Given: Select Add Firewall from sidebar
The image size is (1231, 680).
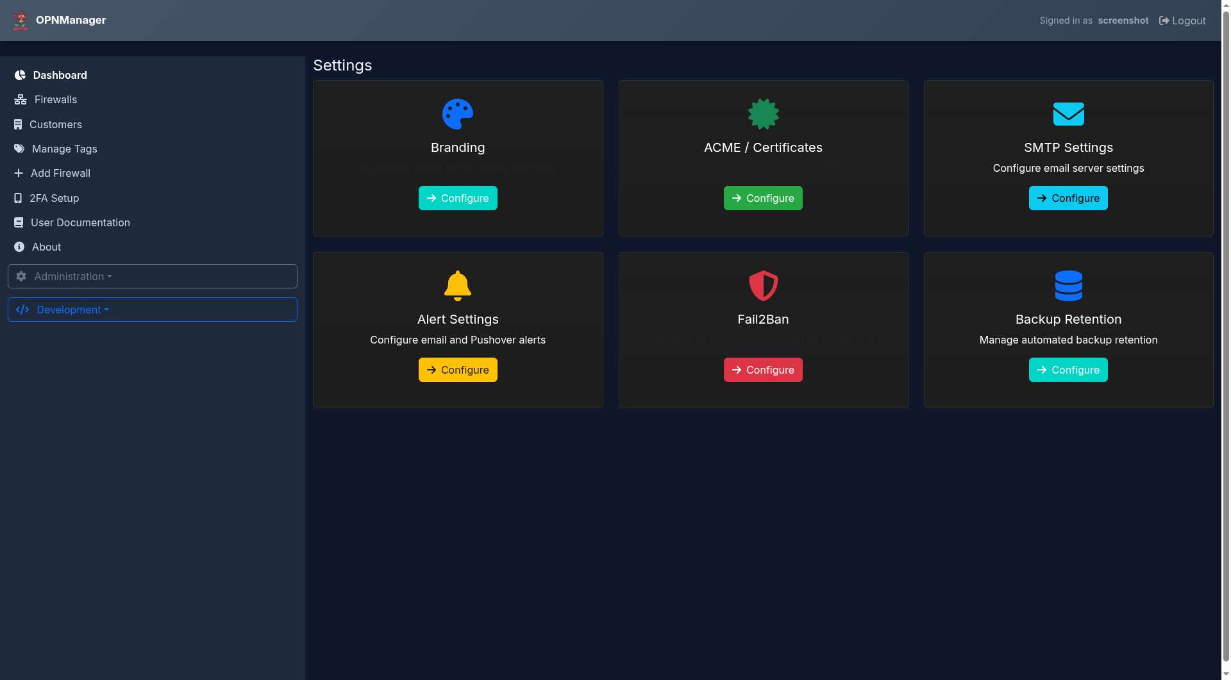Looking at the screenshot, I should pos(60,173).
